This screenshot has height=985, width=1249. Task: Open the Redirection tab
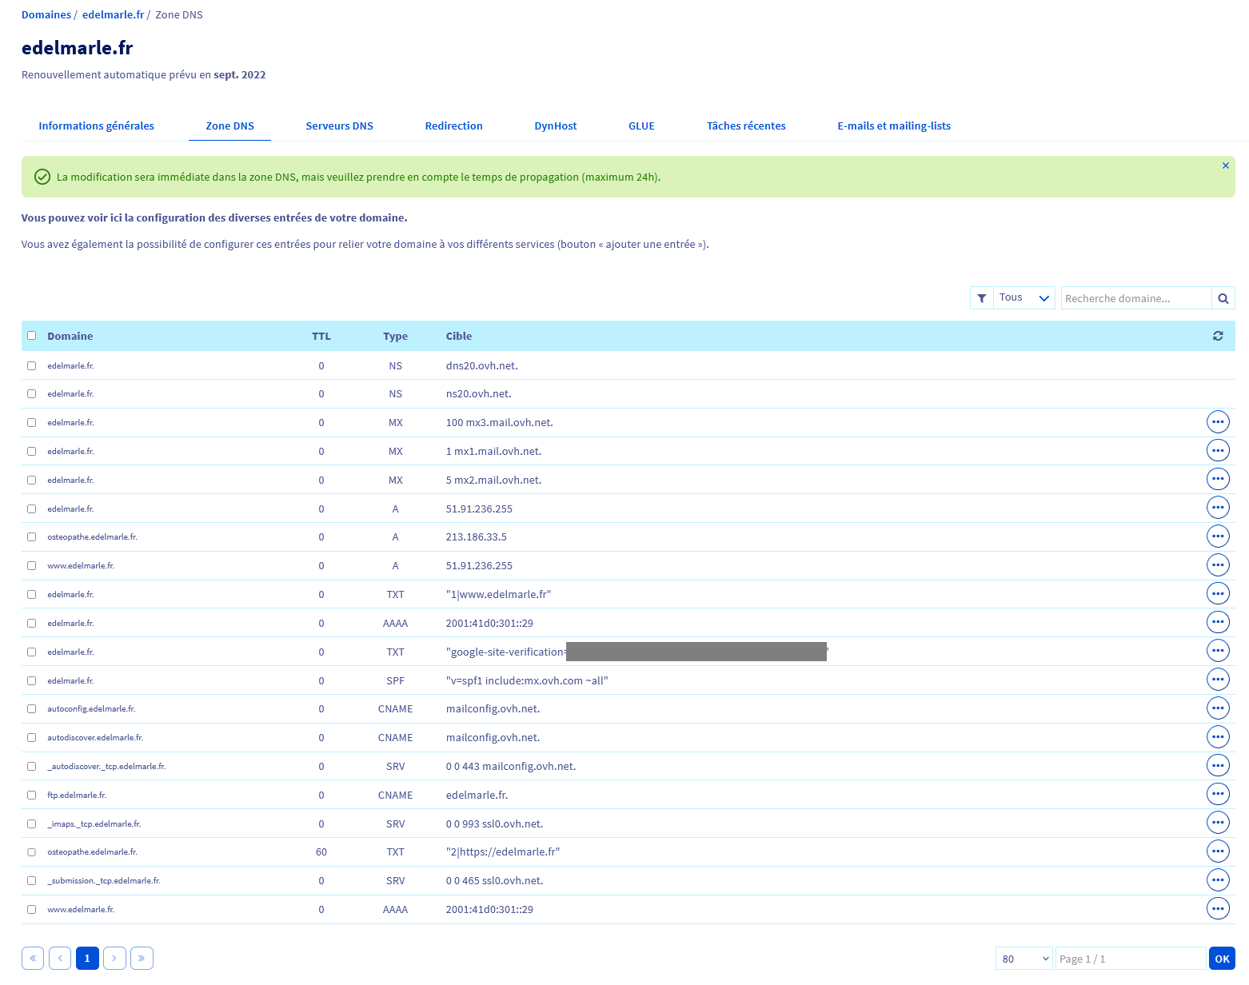coord(453,126)
